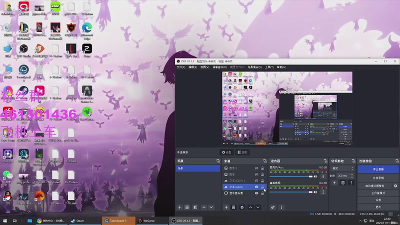
Task: Select the League of Legends desktop icon
Action: [23, 31]
